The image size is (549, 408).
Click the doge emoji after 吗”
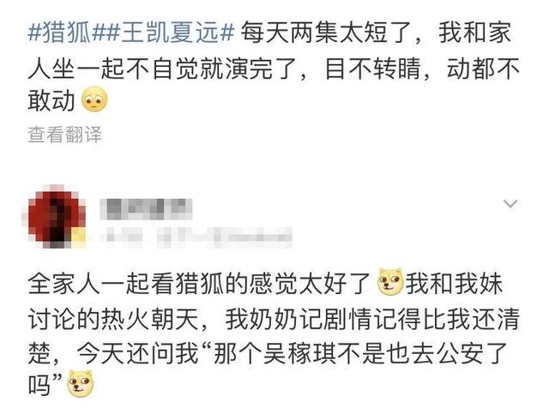(81, 383)
